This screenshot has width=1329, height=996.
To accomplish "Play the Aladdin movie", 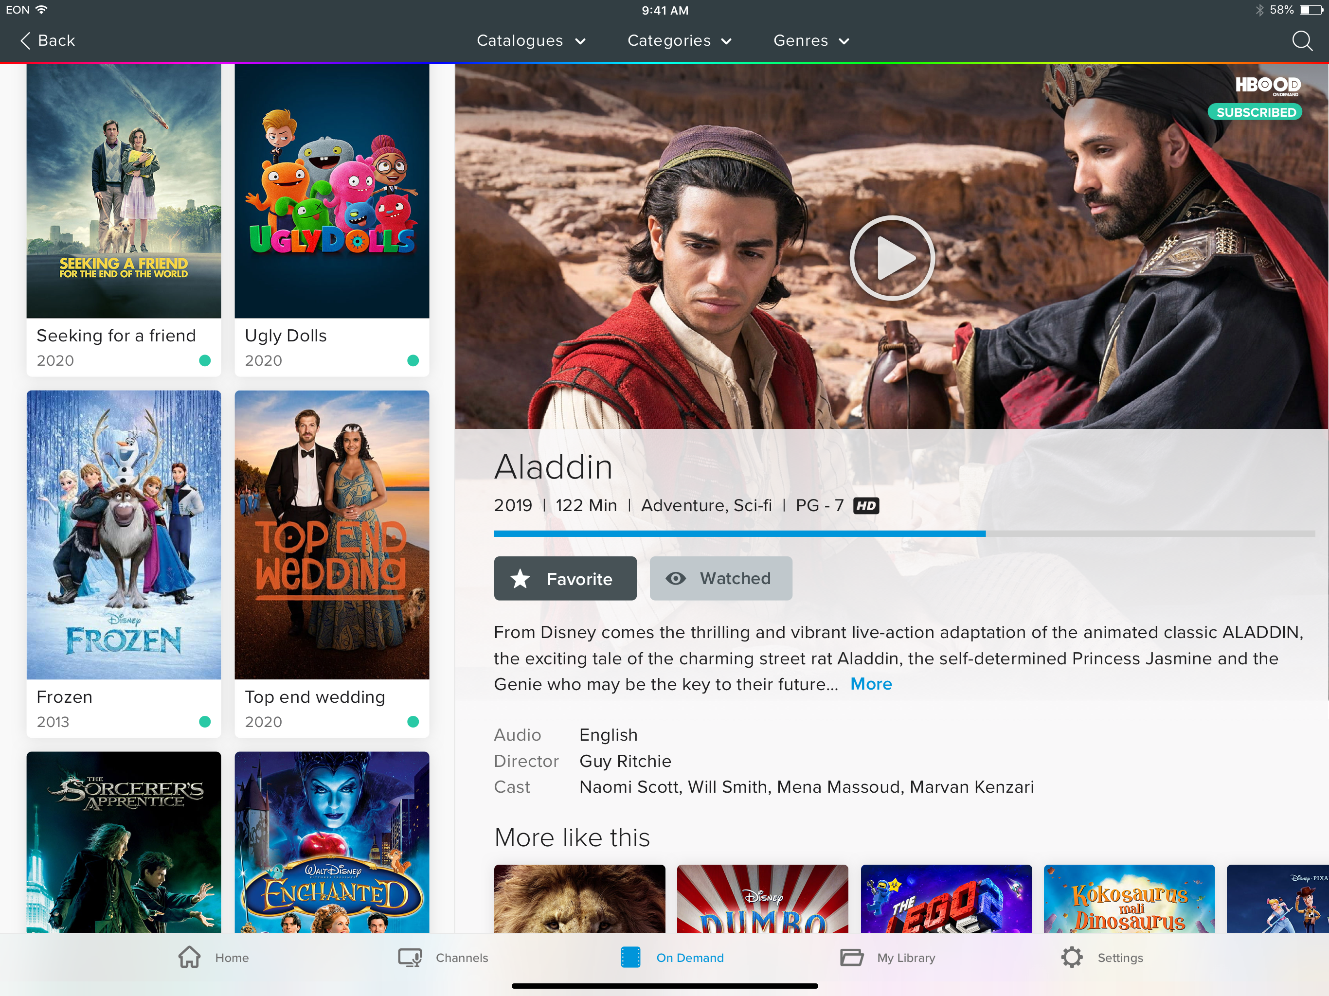I will (x=892, y=258).
